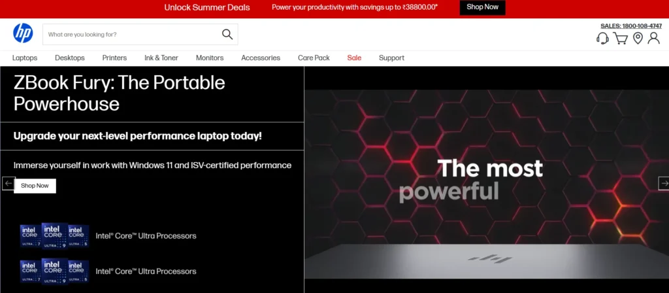Open the Care Pack menu
The width and height of the screenshot is (669, 293).
pos(314,58)
